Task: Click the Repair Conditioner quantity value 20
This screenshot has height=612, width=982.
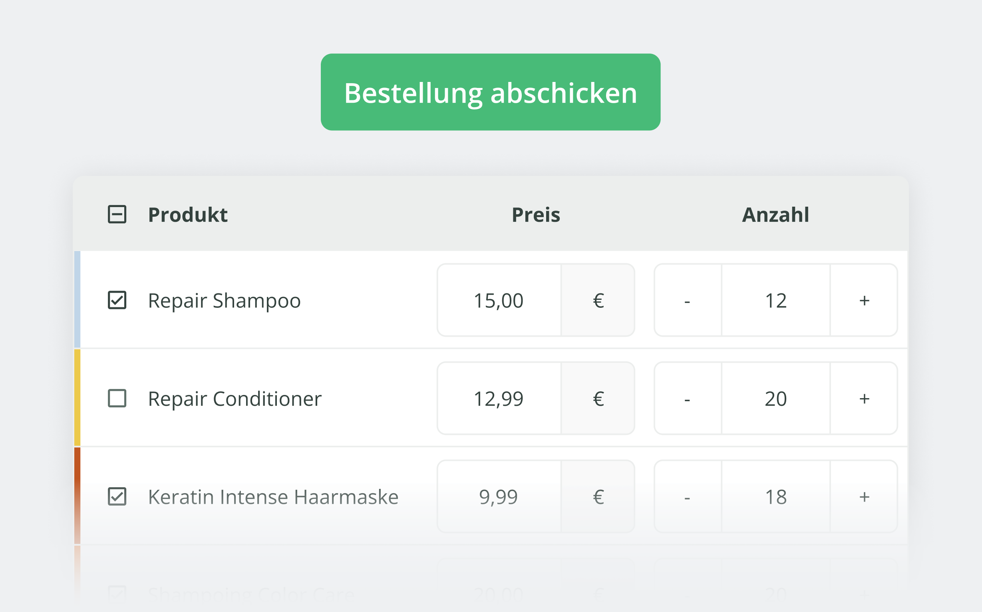Action: [x=775, y=399]
